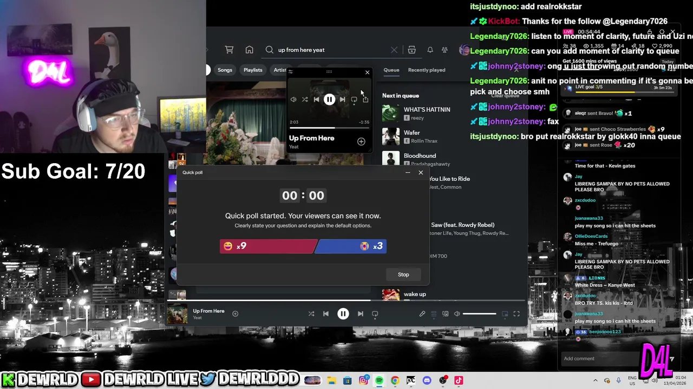
Task: Pause from the Spotify bottom bar
Action: tap(343, 313)
